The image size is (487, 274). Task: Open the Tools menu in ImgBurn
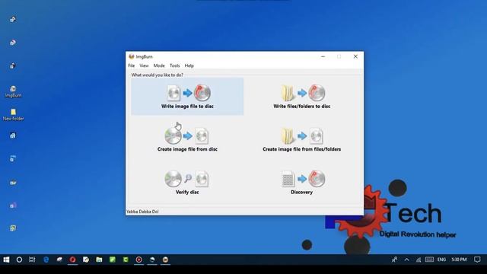174,65
